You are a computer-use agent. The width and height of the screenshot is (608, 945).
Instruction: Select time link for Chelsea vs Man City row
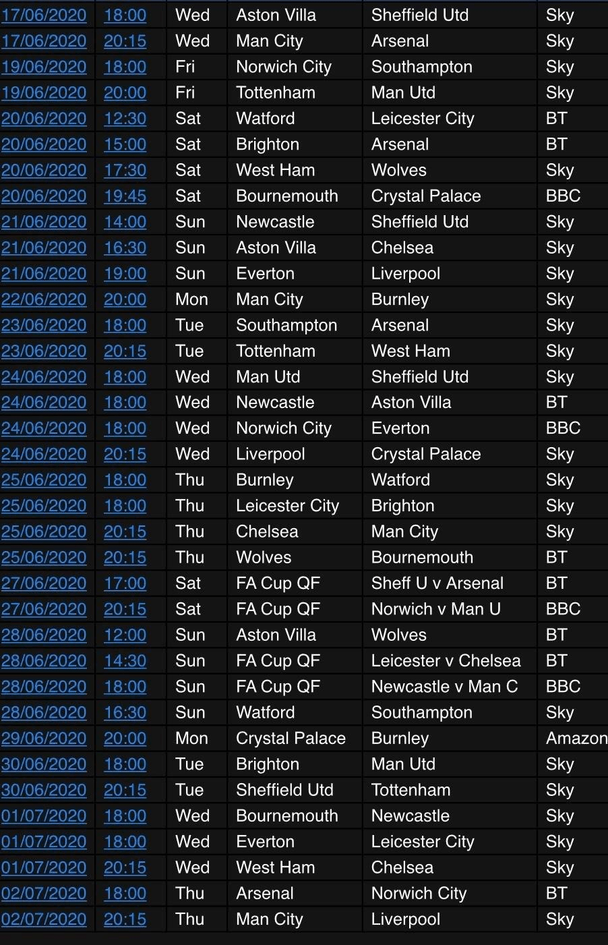coord(125,532)
